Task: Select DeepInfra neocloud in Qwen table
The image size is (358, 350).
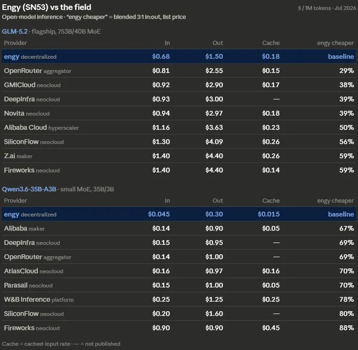Action: click(x=32, y=243)
